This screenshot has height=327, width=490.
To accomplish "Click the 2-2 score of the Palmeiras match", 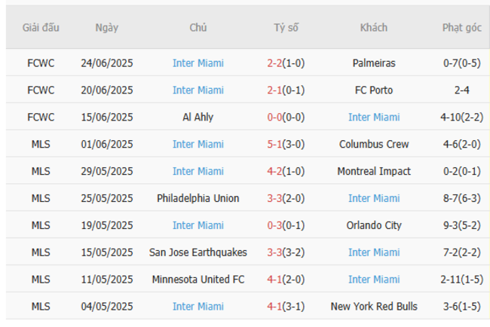I will tap(274, 63).
